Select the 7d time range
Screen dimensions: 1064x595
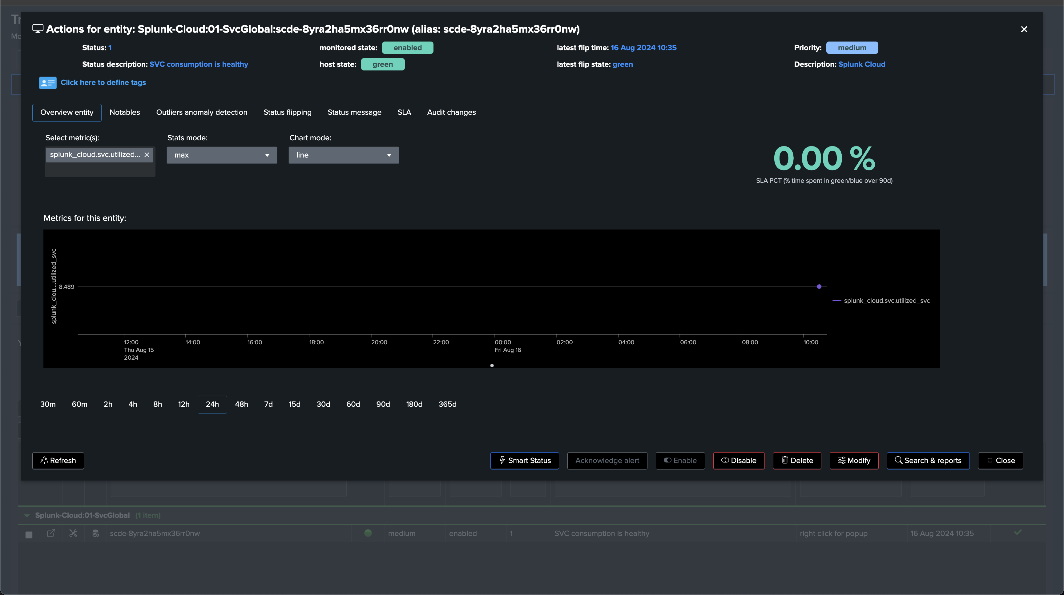(x=268, y=404)
